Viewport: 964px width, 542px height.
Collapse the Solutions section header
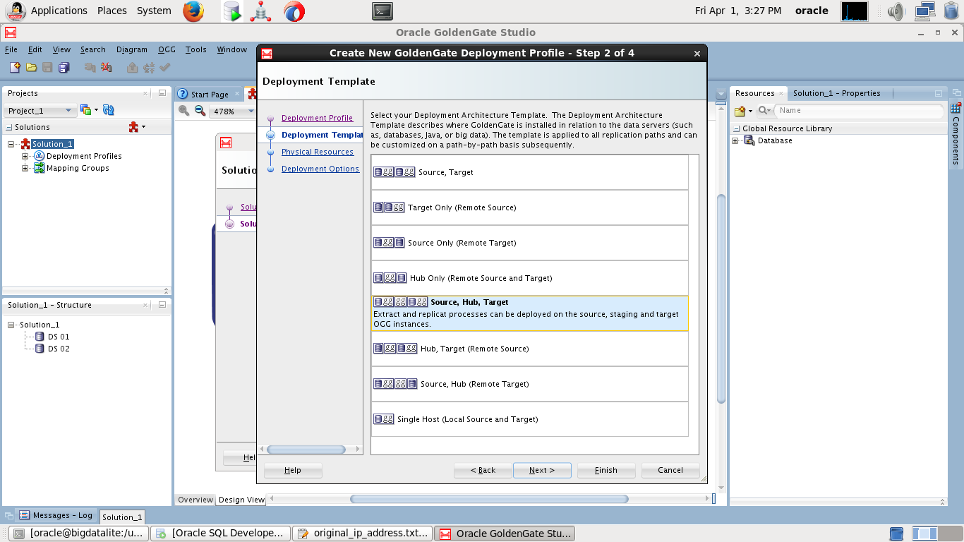[9, 127]
